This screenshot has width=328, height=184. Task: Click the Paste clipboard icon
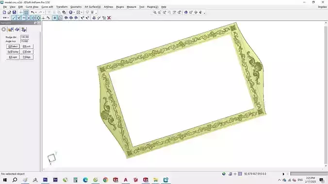[64, 12]
